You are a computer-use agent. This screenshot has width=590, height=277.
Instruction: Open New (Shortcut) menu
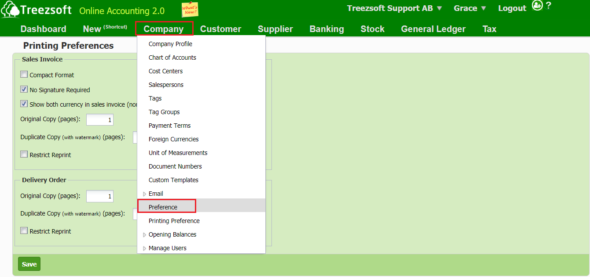click(x=105, y=29)
